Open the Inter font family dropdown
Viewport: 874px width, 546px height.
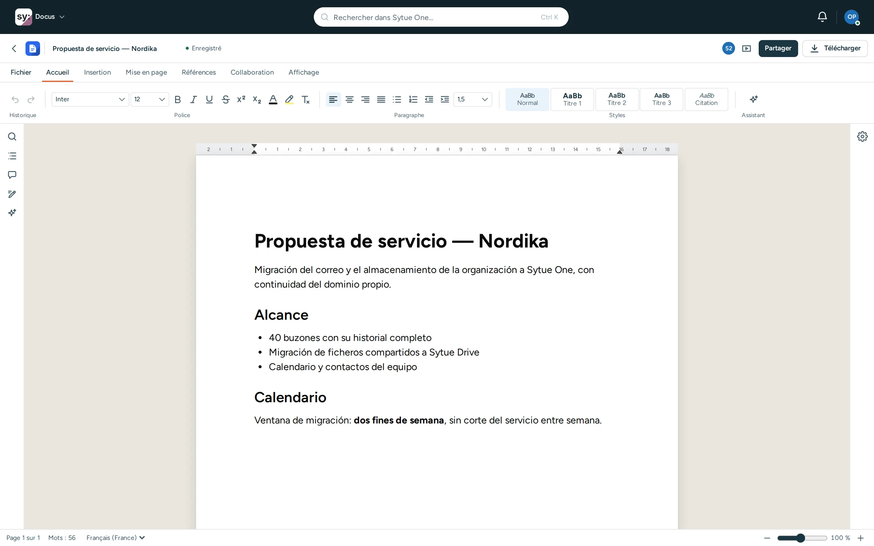(x=90, y=99)
